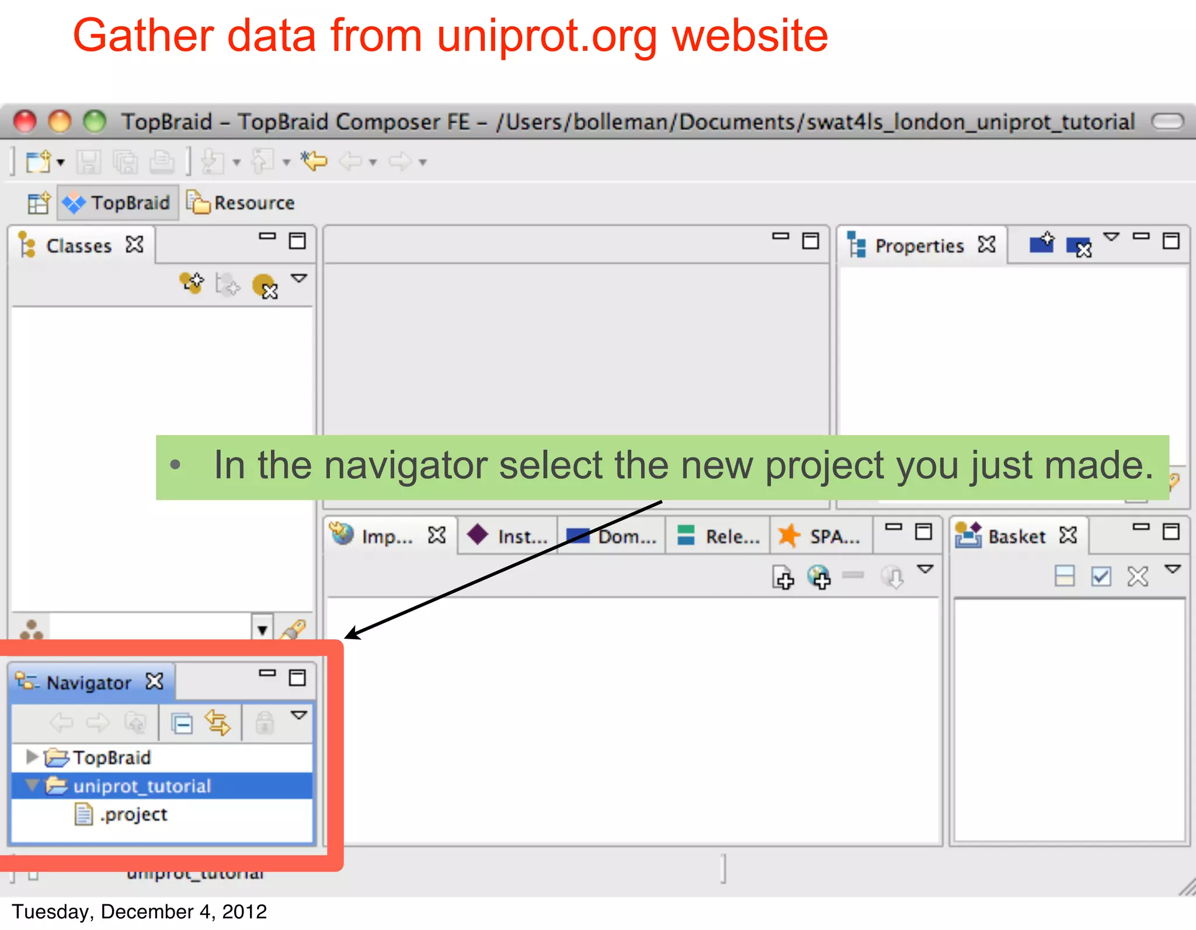Click the Back navigation arrow in main toolbar
Image resolution: width=1196 pixels, height=930 pixels.
pyautogui.click(x=350, y=161)
